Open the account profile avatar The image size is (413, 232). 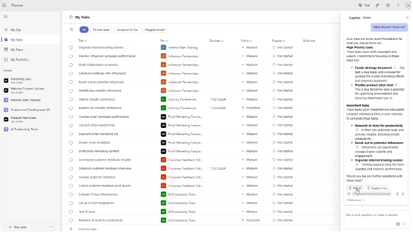click(409, 5)
